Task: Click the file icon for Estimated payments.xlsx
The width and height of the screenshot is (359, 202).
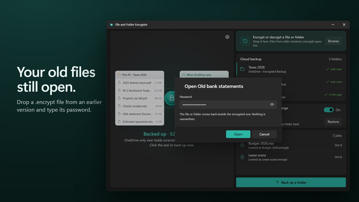Action: pos(119,122)
